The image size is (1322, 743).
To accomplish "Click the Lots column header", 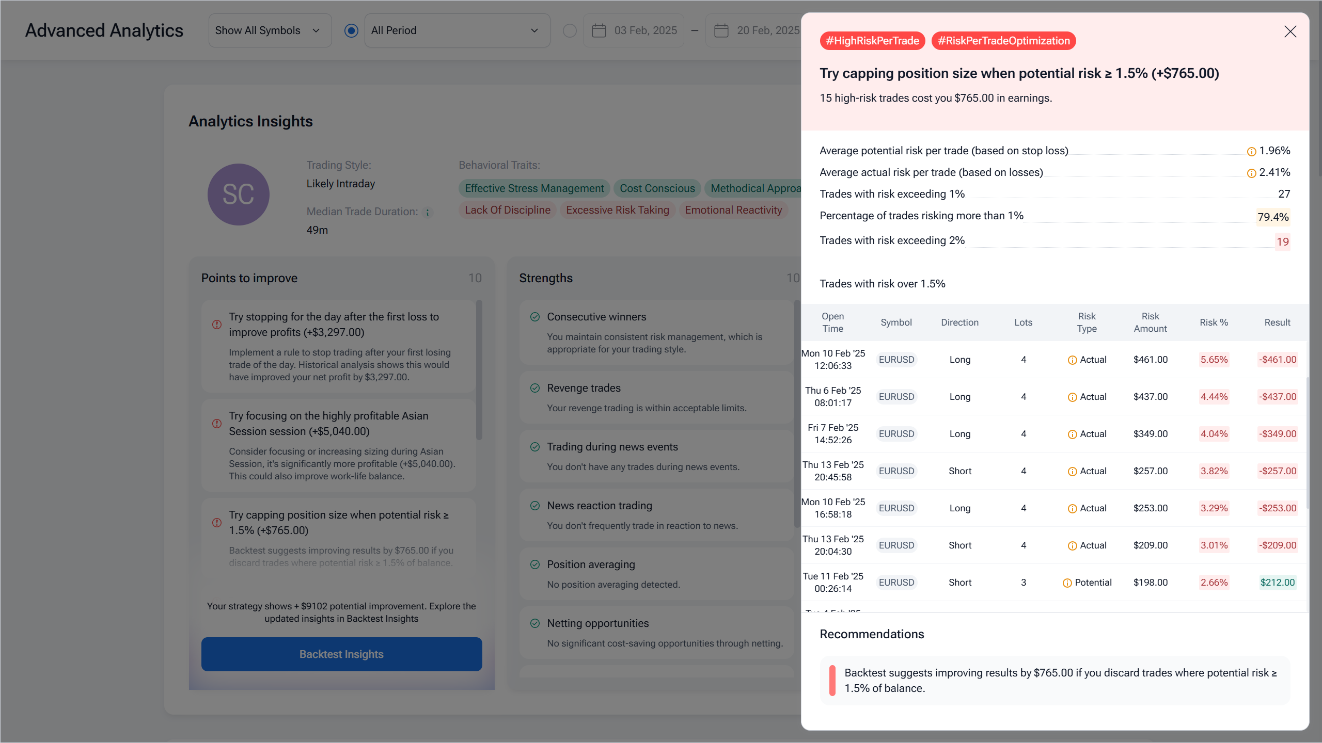I will click(1023, 322).
